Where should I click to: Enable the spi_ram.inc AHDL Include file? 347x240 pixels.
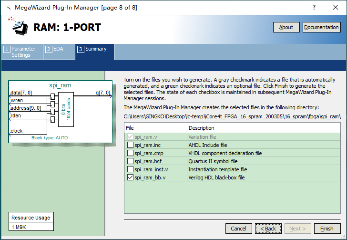(130, 145)
